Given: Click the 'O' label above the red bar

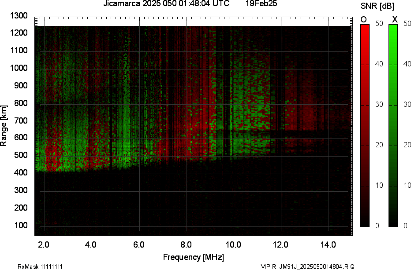Looking at the screenshot, I should pos(363,20).
